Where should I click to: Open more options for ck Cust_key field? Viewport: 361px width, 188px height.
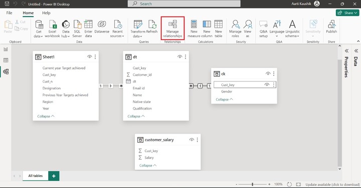coord(273,84)
